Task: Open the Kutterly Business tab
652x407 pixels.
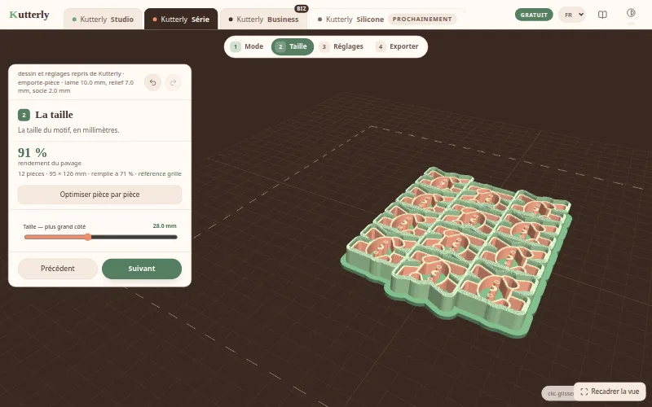Action: 263,19
